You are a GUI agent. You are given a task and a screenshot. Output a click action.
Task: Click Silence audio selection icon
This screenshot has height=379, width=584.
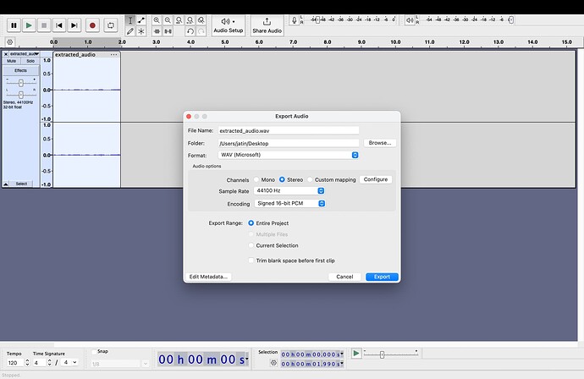tap(168, 31)
